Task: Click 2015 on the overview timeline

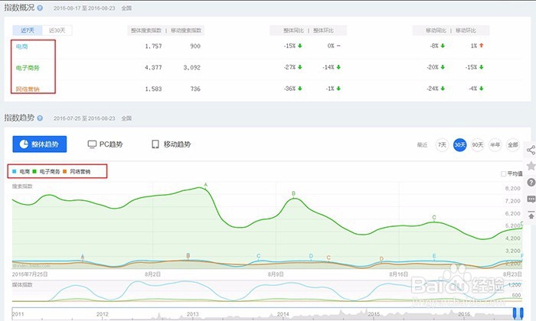Action: click(x=374, y=314)
